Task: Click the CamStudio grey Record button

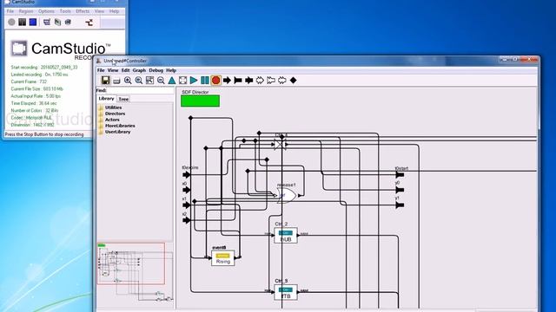Action: click(11, 23)
